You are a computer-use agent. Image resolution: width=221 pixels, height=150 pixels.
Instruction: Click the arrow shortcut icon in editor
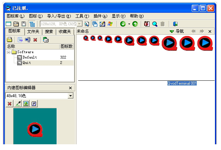(x=34, y=104)
